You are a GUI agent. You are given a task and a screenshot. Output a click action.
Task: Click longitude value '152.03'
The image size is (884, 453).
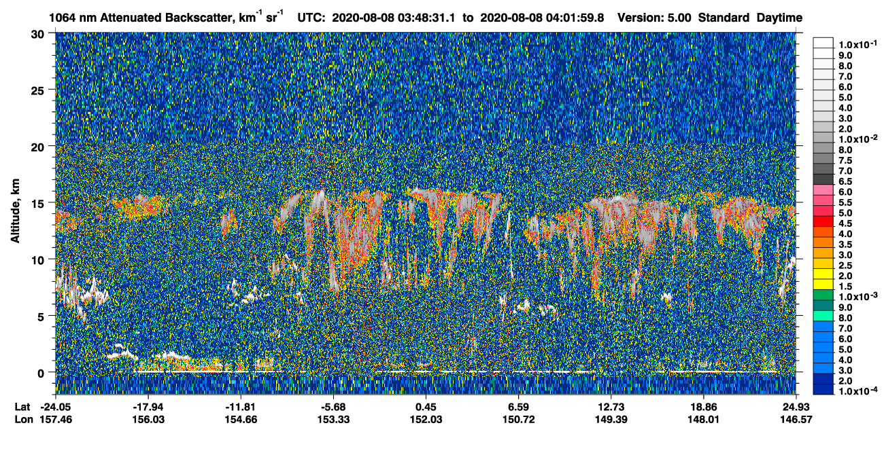(x=426, y=420)
